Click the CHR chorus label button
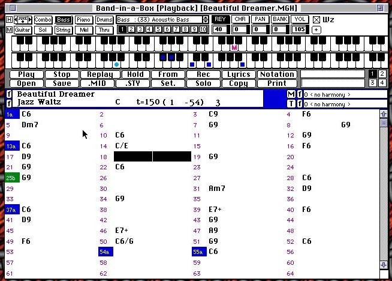Screen dimensions: 392x281 240,19
